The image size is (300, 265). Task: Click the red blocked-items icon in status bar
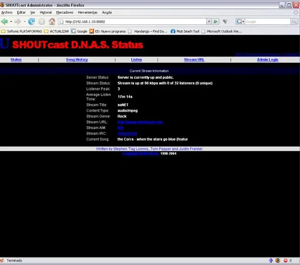[x=285, y=260]
